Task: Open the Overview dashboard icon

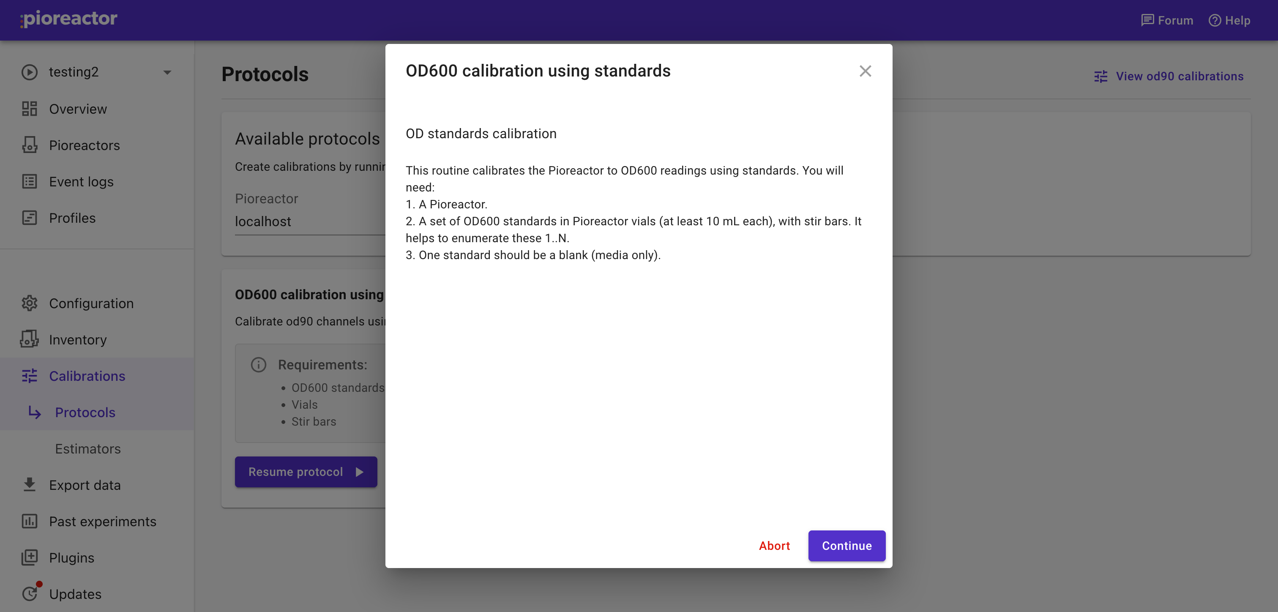Action: pos(29,109)
